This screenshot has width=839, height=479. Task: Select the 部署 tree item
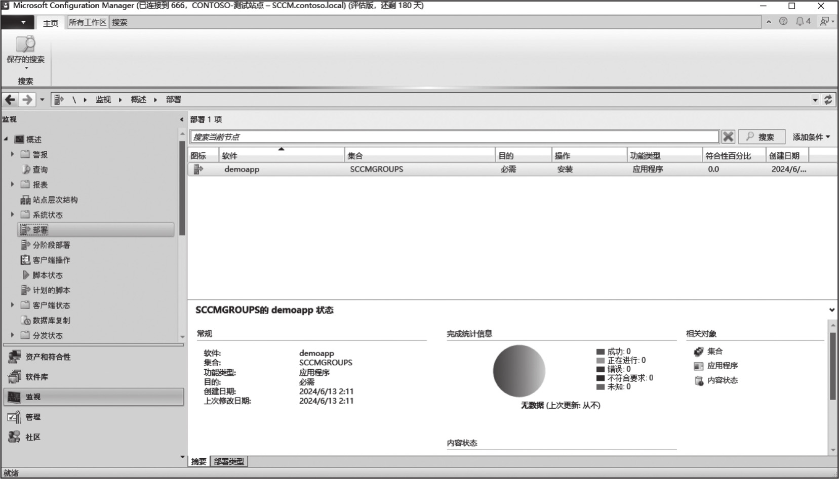point(96,230)
